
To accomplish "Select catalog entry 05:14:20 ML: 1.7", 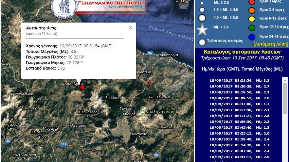I will click(x=239, y=145).
